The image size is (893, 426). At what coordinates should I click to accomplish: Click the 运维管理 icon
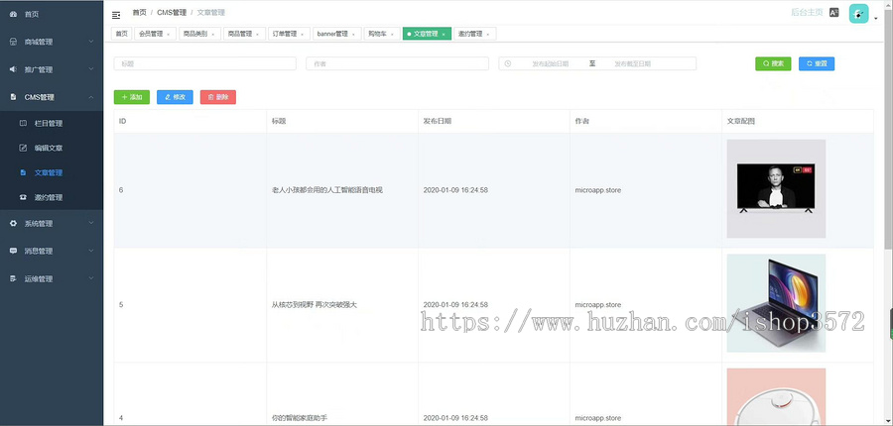[14, 278]
